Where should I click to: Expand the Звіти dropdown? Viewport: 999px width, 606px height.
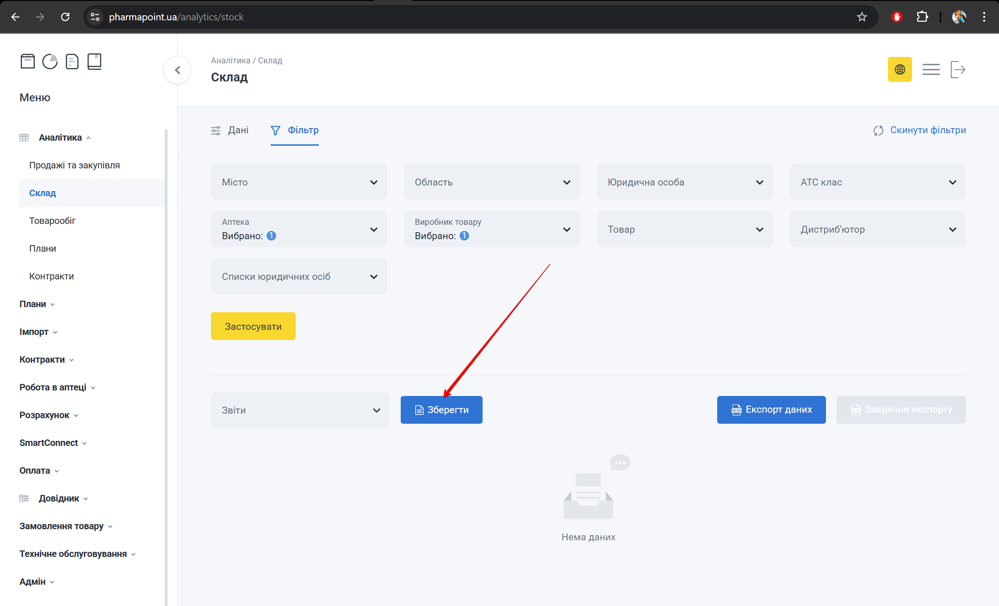(300, 410)
